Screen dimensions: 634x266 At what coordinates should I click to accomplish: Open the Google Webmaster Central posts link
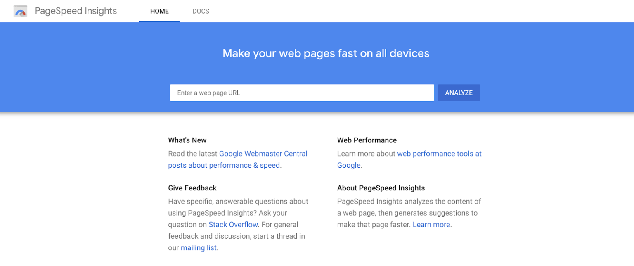(263, 153)
